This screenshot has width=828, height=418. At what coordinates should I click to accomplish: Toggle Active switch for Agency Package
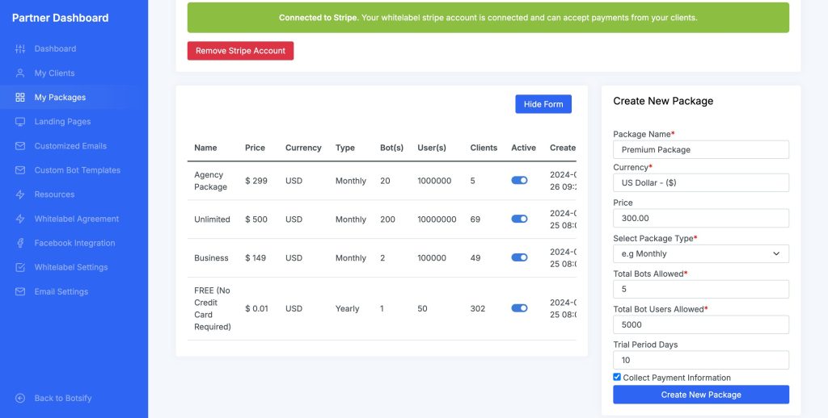click(519, 180)
